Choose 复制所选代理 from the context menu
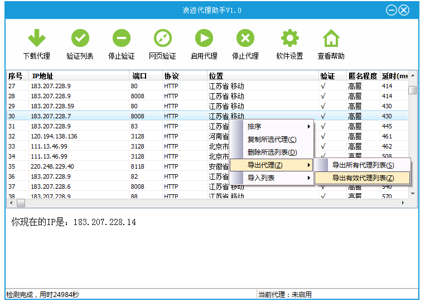 click(x=272, y=140)
